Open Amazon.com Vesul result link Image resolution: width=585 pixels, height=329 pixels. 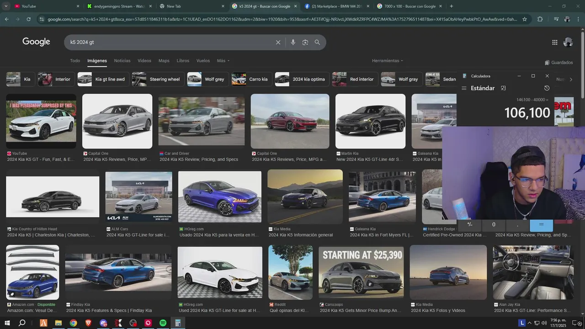pos(32,311)
